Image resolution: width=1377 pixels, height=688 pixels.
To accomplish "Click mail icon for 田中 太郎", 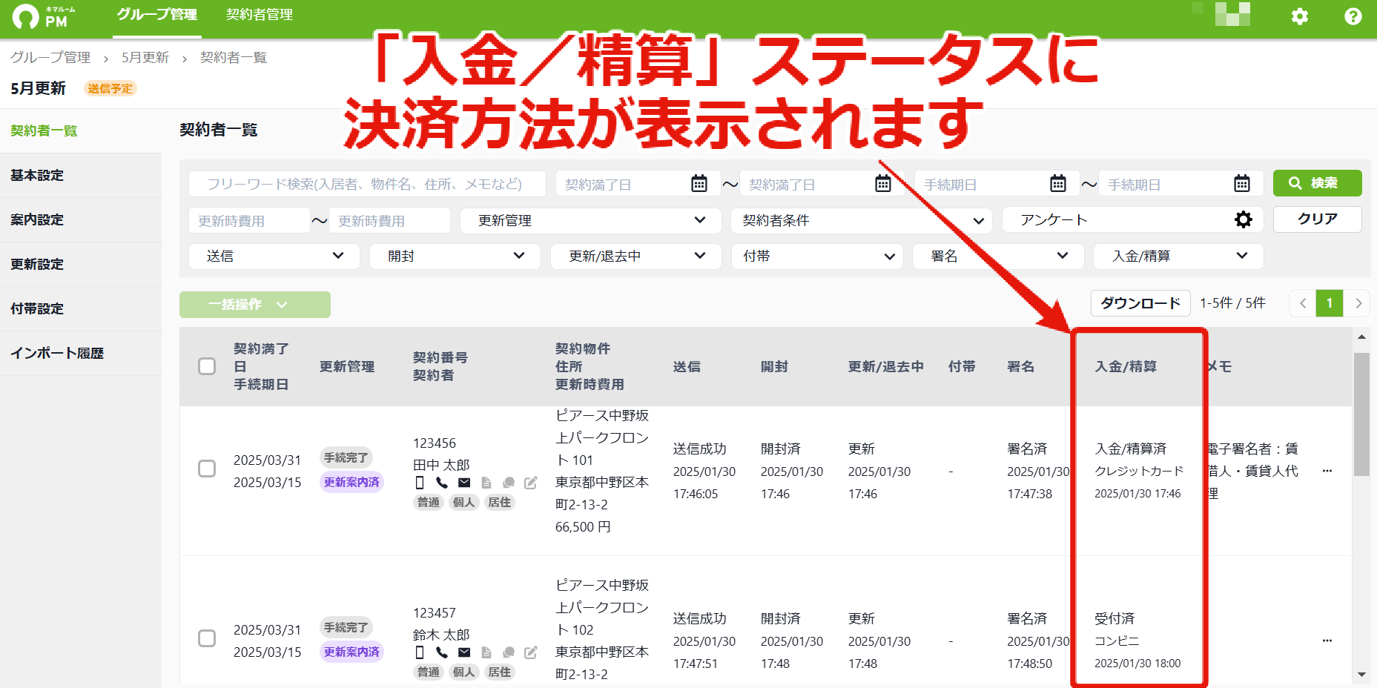I will click(x=464, y=483).
